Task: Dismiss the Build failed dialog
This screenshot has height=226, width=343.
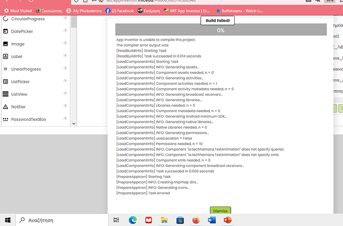Action: tap(220, 211)
